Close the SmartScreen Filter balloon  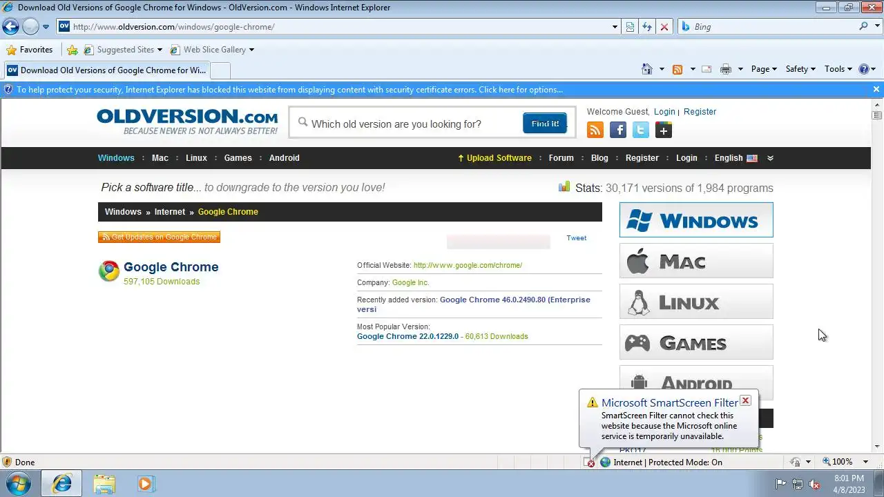pos(745,400)
